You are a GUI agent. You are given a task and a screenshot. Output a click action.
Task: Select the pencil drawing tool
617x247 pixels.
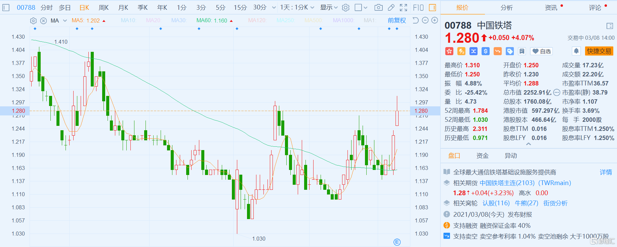[391, 7]
